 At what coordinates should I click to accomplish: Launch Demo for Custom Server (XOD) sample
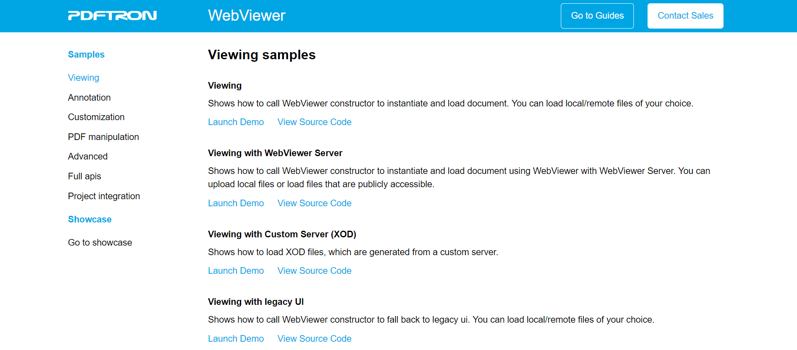[236, 271]
